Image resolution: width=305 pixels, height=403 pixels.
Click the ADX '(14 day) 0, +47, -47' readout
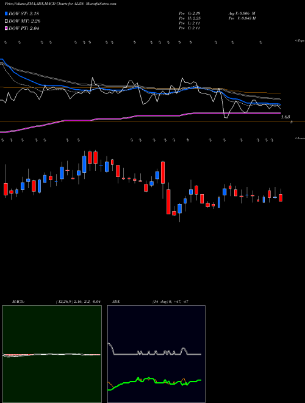[170, 302]
